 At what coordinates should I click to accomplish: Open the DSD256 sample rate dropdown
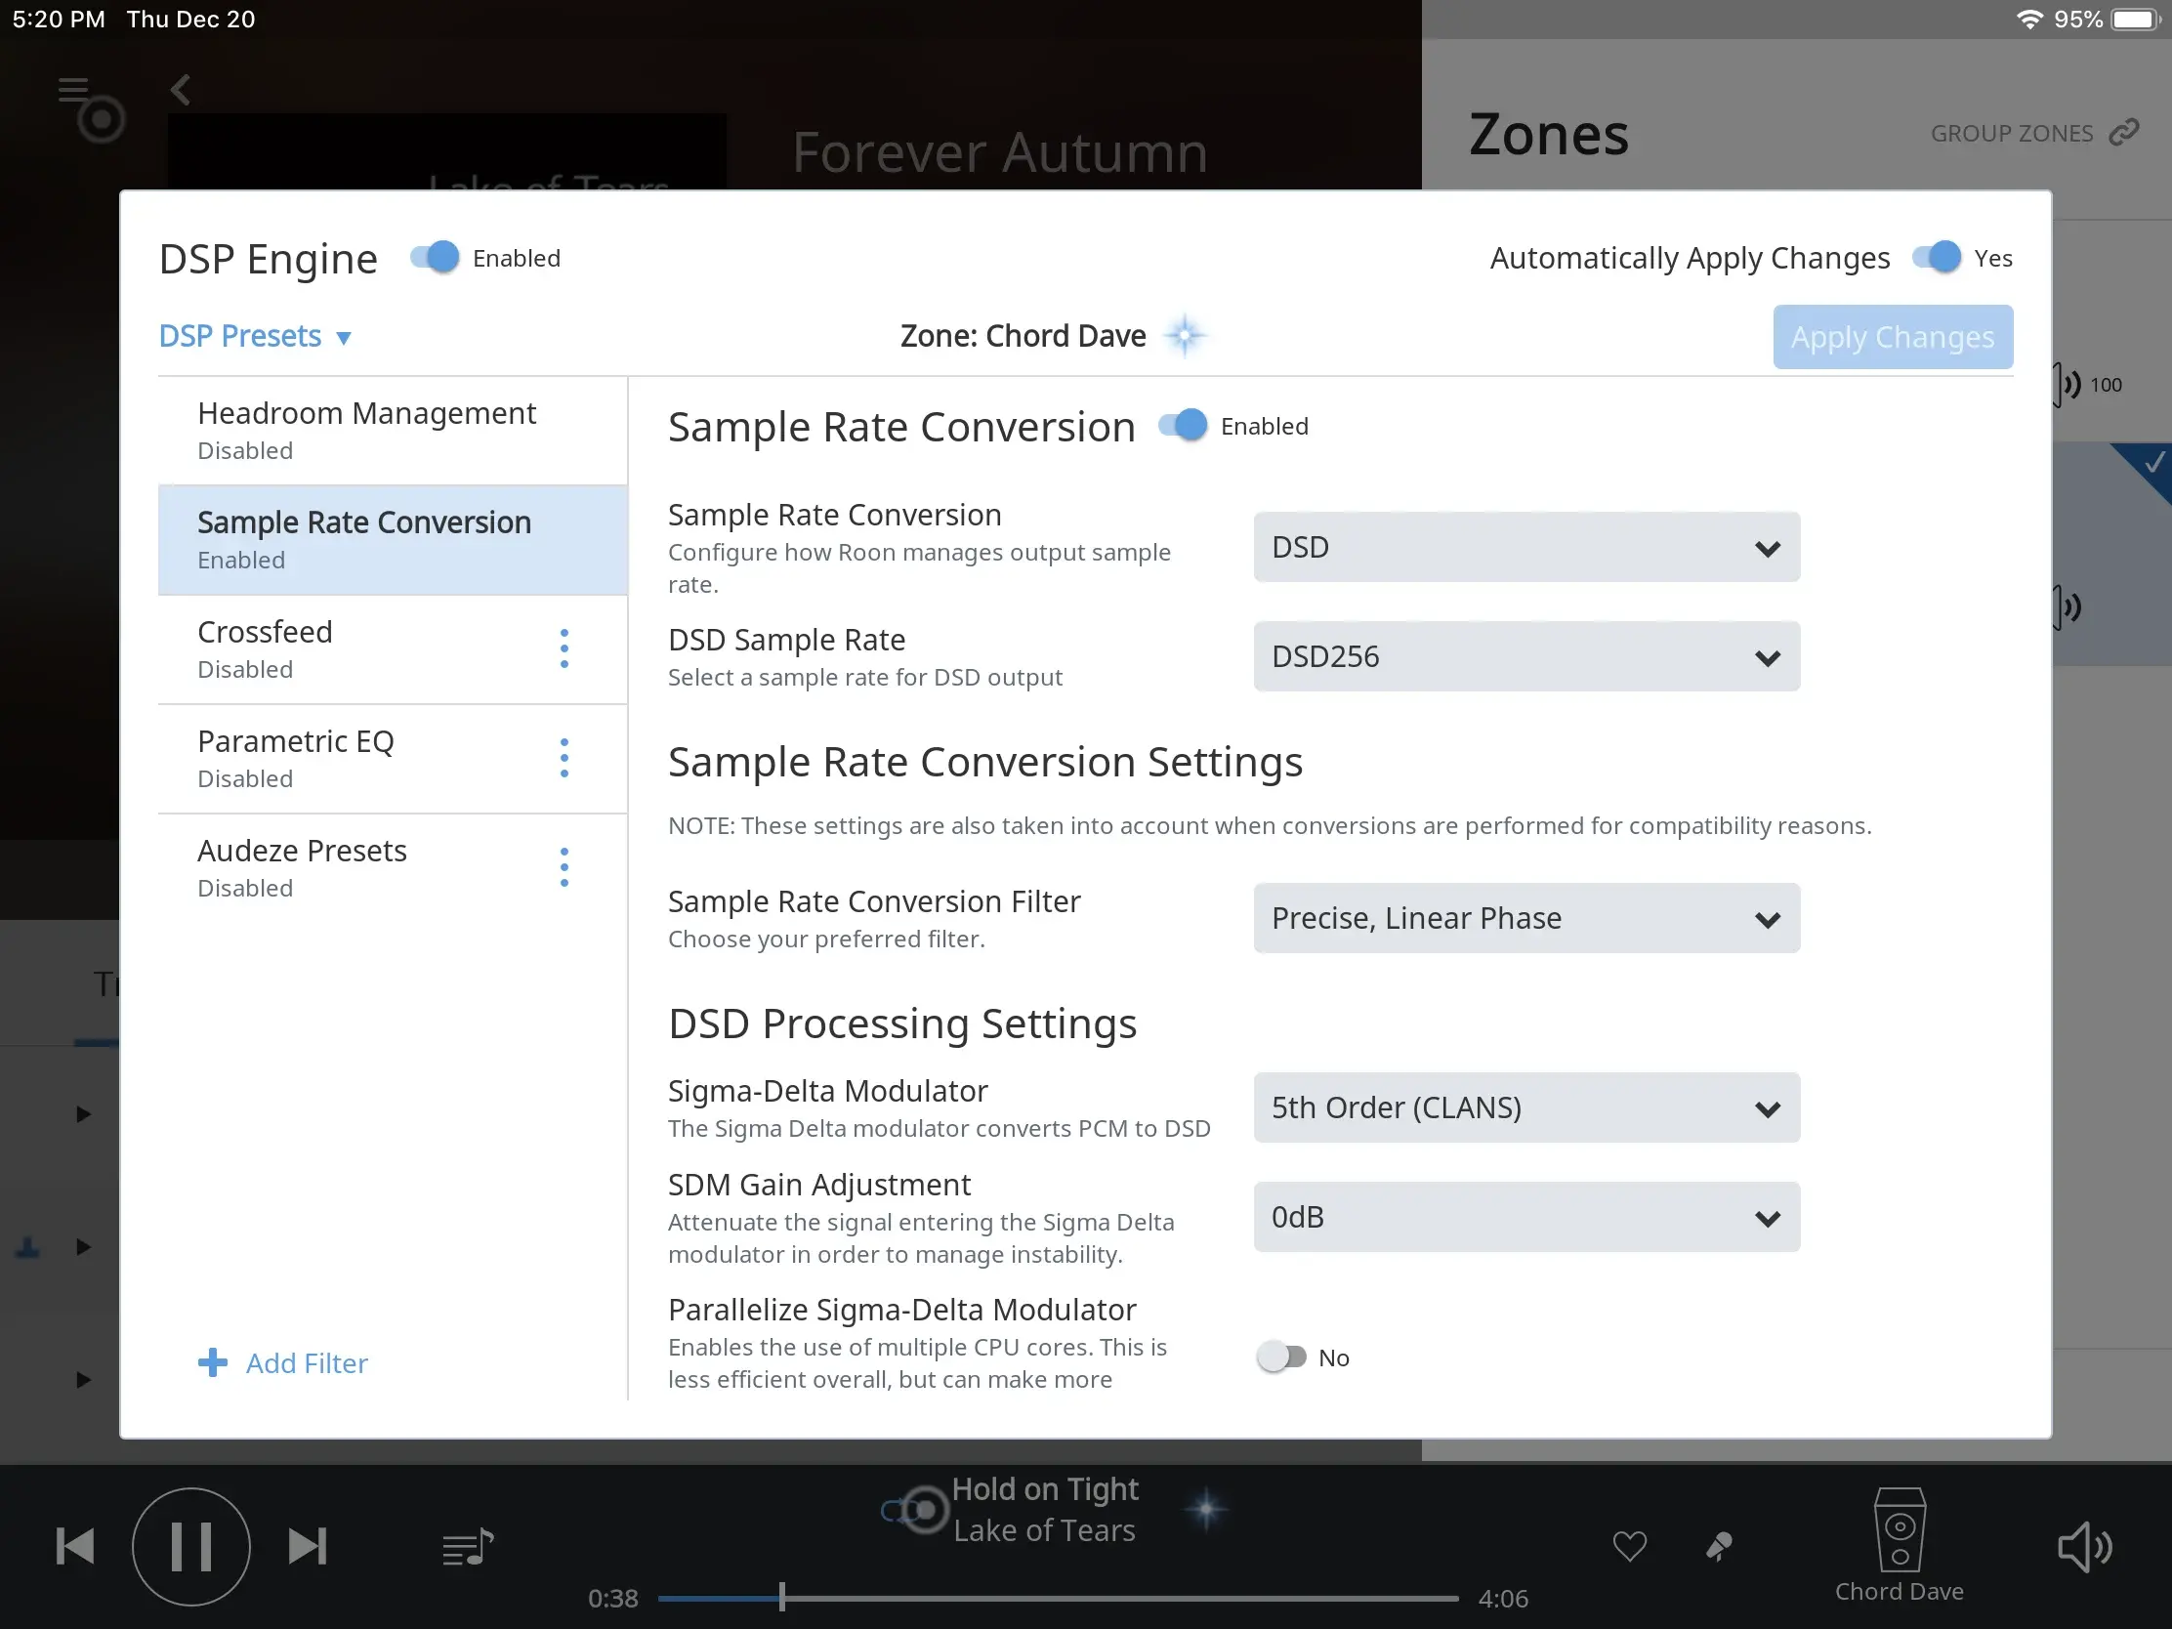tap(1525, 656)
